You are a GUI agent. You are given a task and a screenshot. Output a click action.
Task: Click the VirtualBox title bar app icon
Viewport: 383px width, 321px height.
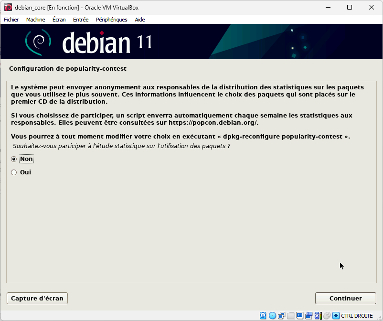8,7
